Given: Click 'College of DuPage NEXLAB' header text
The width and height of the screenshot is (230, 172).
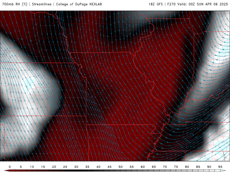Looking at the screenshot, I should tap(79, 4).
